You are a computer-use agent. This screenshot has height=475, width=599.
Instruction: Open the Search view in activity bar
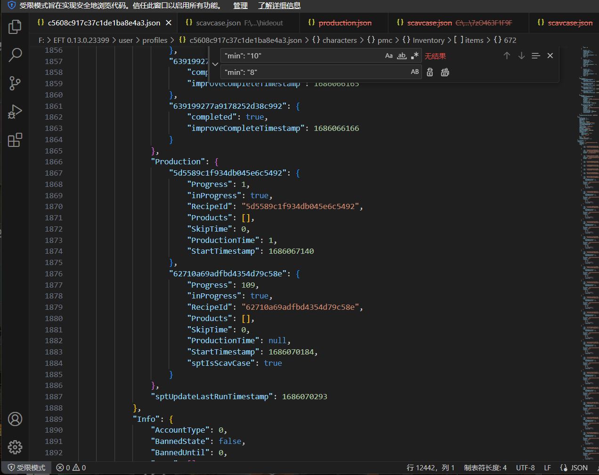[x=15, y=55]
